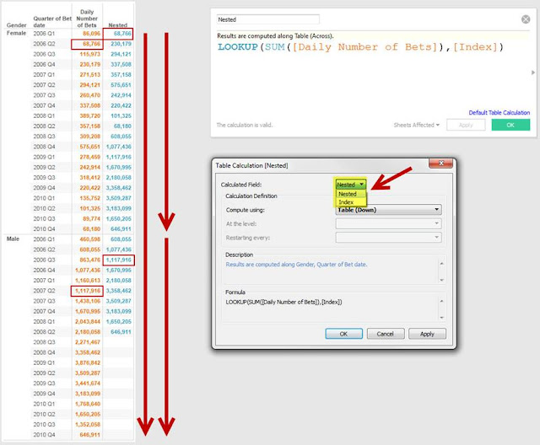Viewport: 540px width, 445px height.
Task: Click the bets value 2,271,467
Action: tap(88, 342)
